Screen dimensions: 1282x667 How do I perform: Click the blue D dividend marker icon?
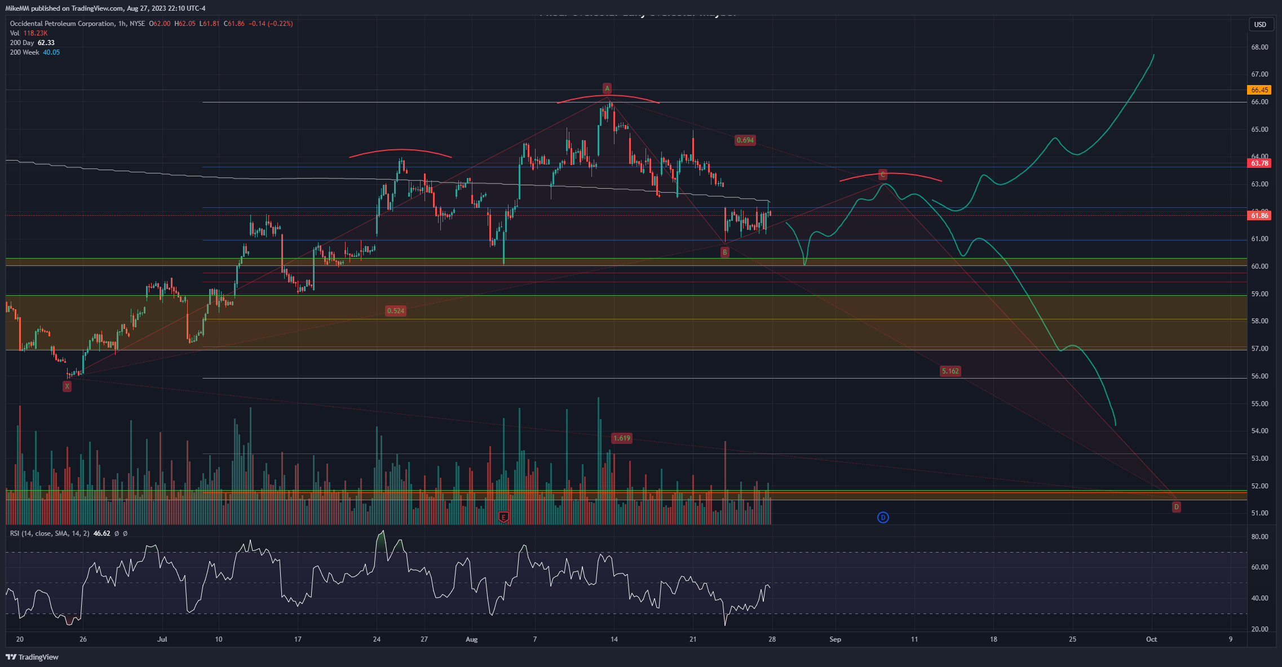883,517
